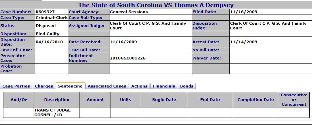Image resolution: width=312 pixels, height=125 pixels.
Task: Click the And/Or column header
Action: coord(19,100)
